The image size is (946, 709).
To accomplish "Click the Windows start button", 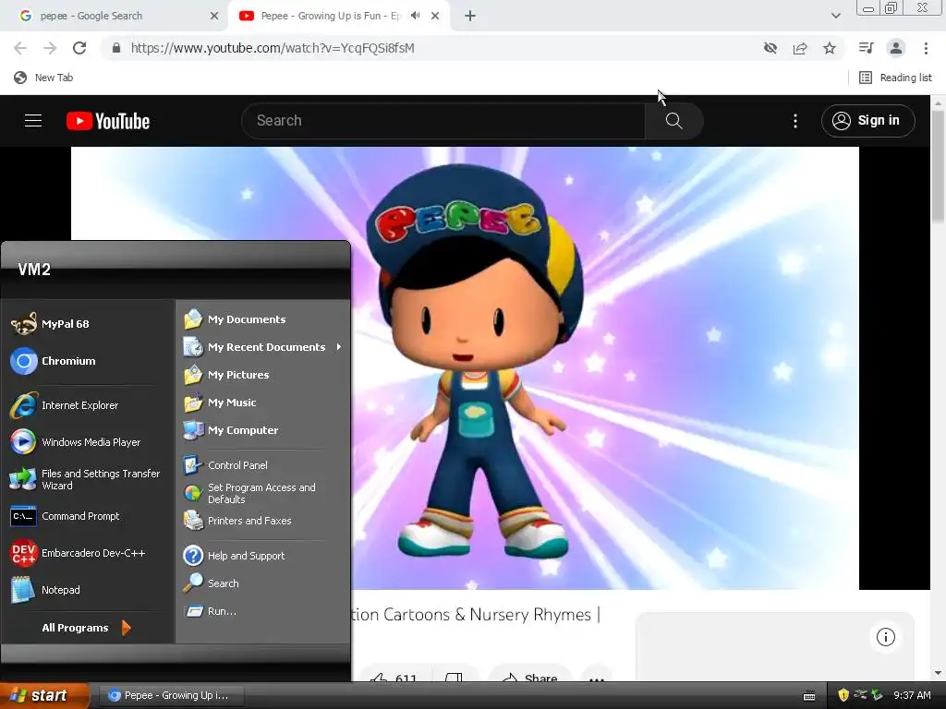I will point(44,695).
